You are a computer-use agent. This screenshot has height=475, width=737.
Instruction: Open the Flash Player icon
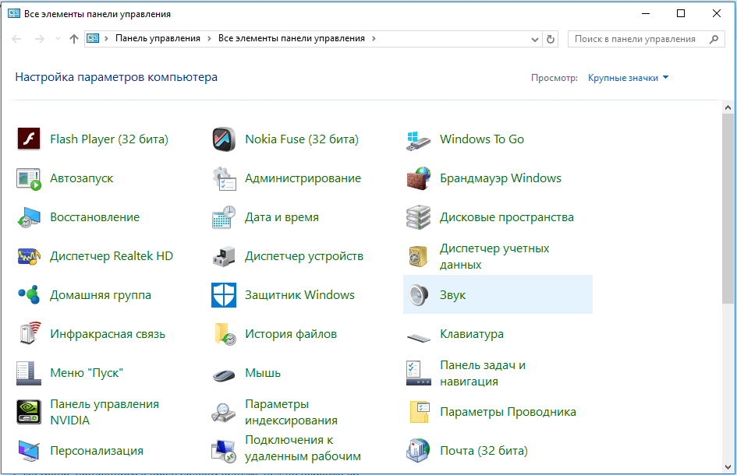[29, 139]
